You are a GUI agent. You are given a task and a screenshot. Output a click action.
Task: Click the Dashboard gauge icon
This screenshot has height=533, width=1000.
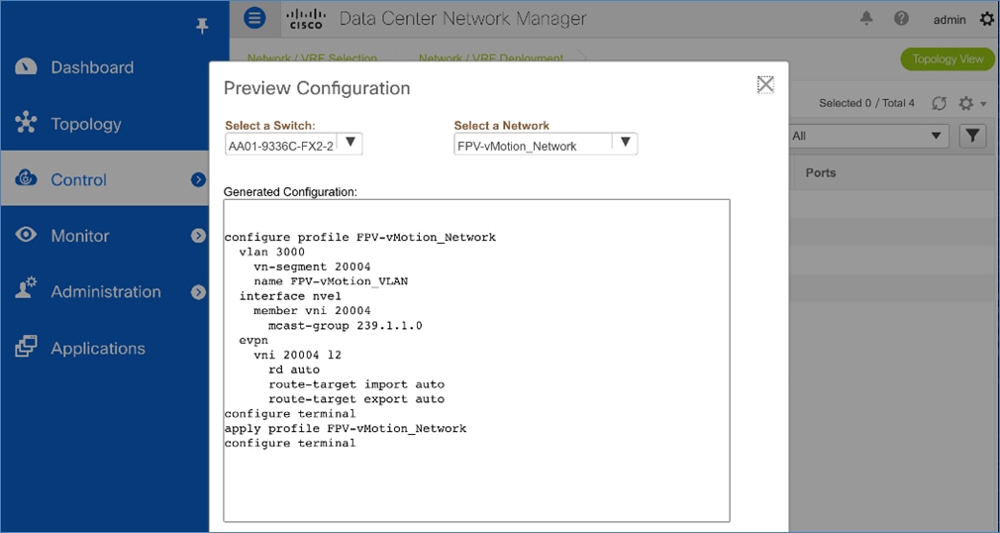(x=26, y=67)
